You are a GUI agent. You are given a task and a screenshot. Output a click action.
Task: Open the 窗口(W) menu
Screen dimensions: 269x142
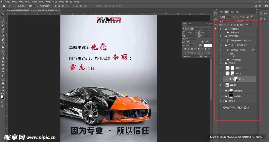(x=69, y=2)
